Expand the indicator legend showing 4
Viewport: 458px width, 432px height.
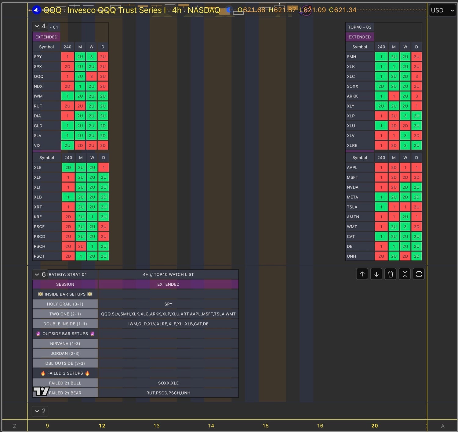pyautogui.click(x=40, y=27)
